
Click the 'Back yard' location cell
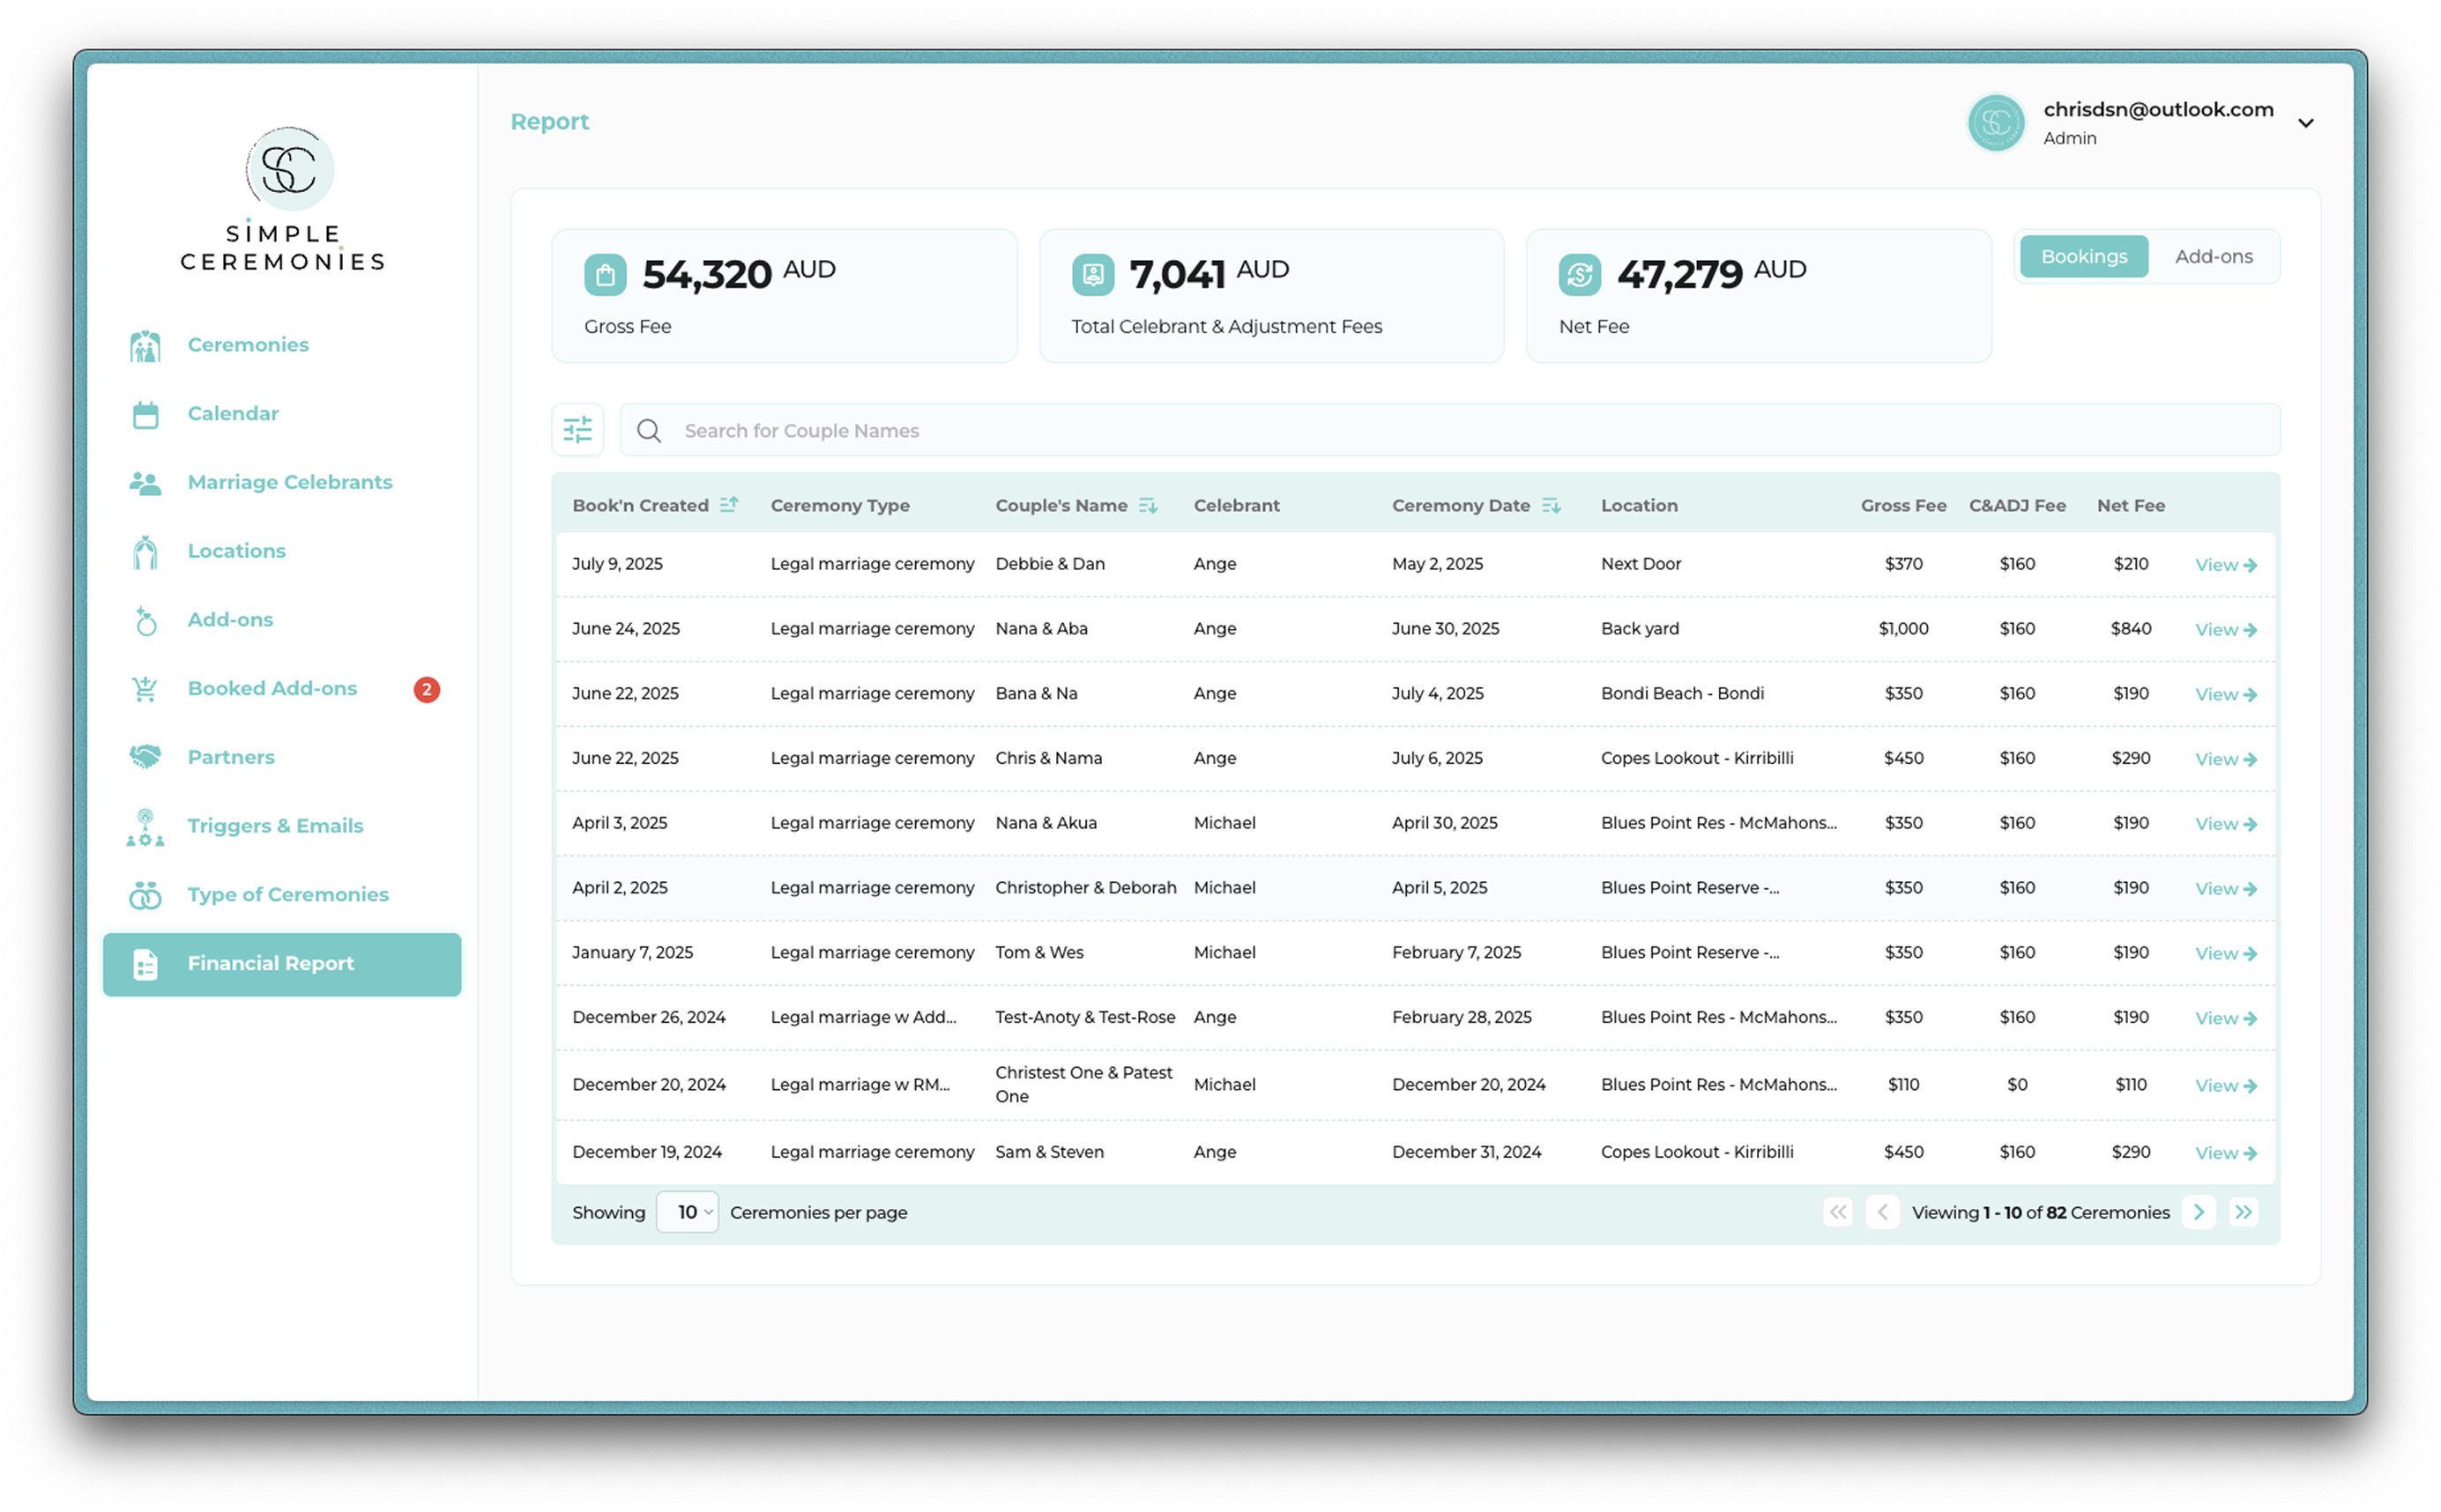[1641, 629]
